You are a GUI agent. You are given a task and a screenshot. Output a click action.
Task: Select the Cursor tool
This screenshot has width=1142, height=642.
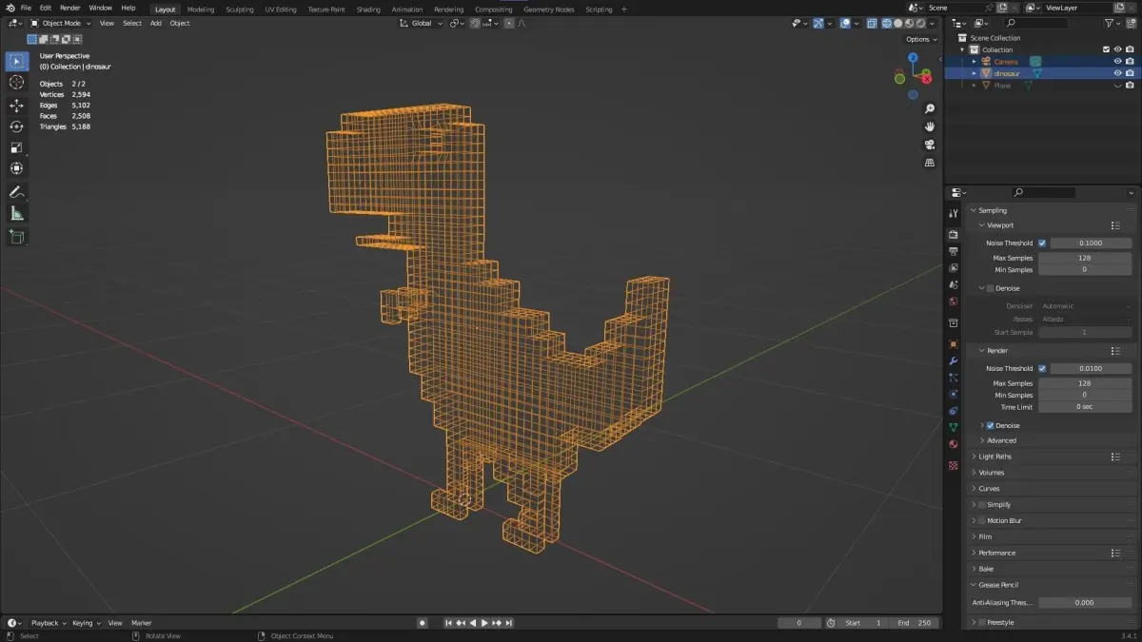coord(16,83)
